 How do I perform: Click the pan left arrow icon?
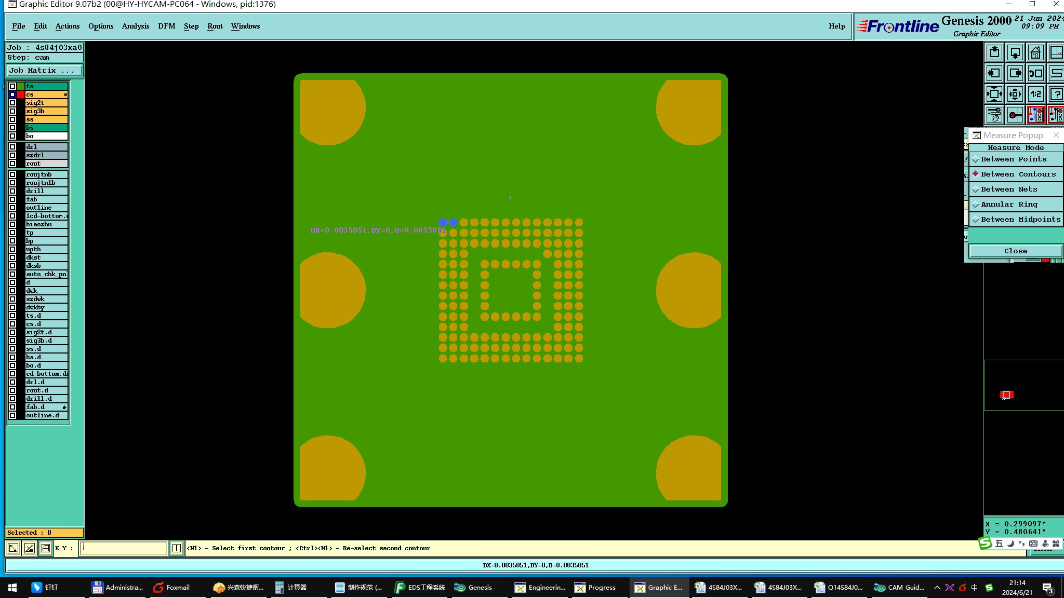994,73
